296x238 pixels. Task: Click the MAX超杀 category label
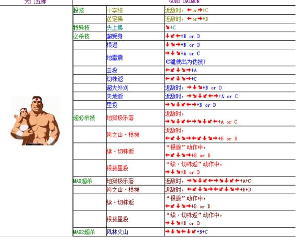[x=83, y=181]
